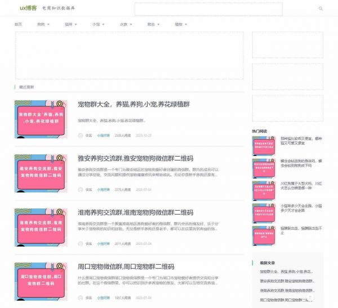This screenshot has width=338, height=308.
Task: Open article 宠物群大全，养猫,养狗,小宠,养花绿植群
Action: pyautogui.click(x=134, y=104)
